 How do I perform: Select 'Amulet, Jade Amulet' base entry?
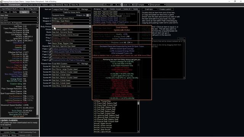click(x=102, y=129)
